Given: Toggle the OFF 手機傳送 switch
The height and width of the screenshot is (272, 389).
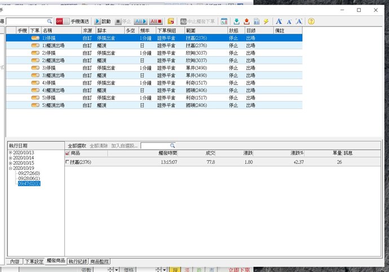Looking at the screenshot, I should (62, 21).
